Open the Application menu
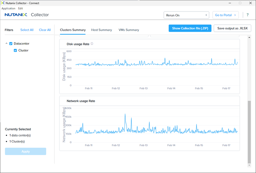Screen dimensions: 256x173 (8, 8)
